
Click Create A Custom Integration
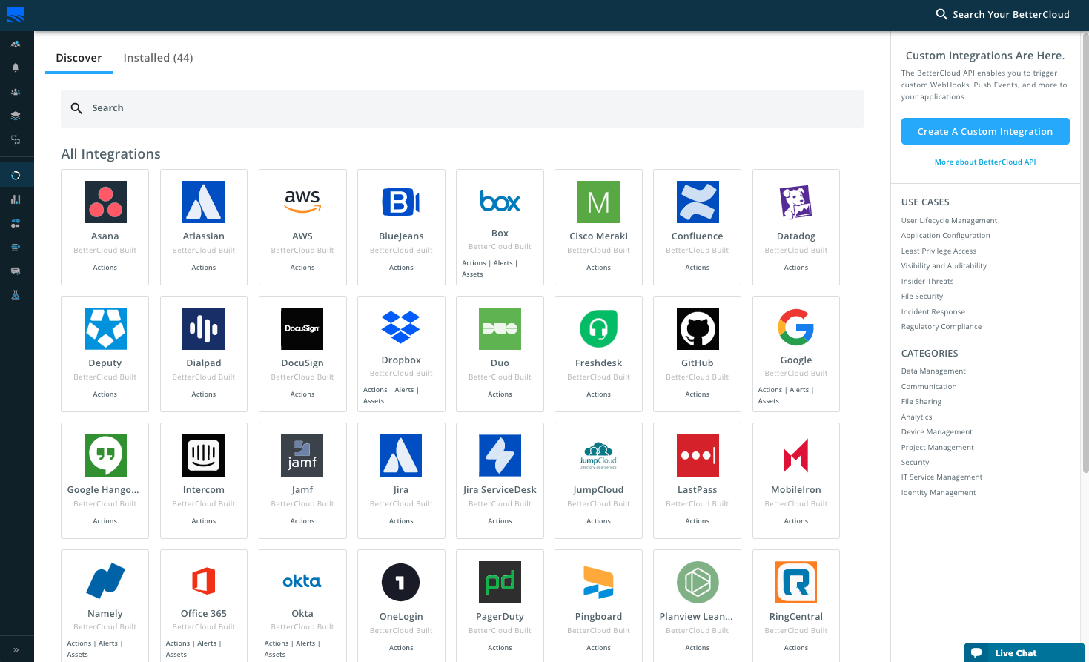point(985,131)
